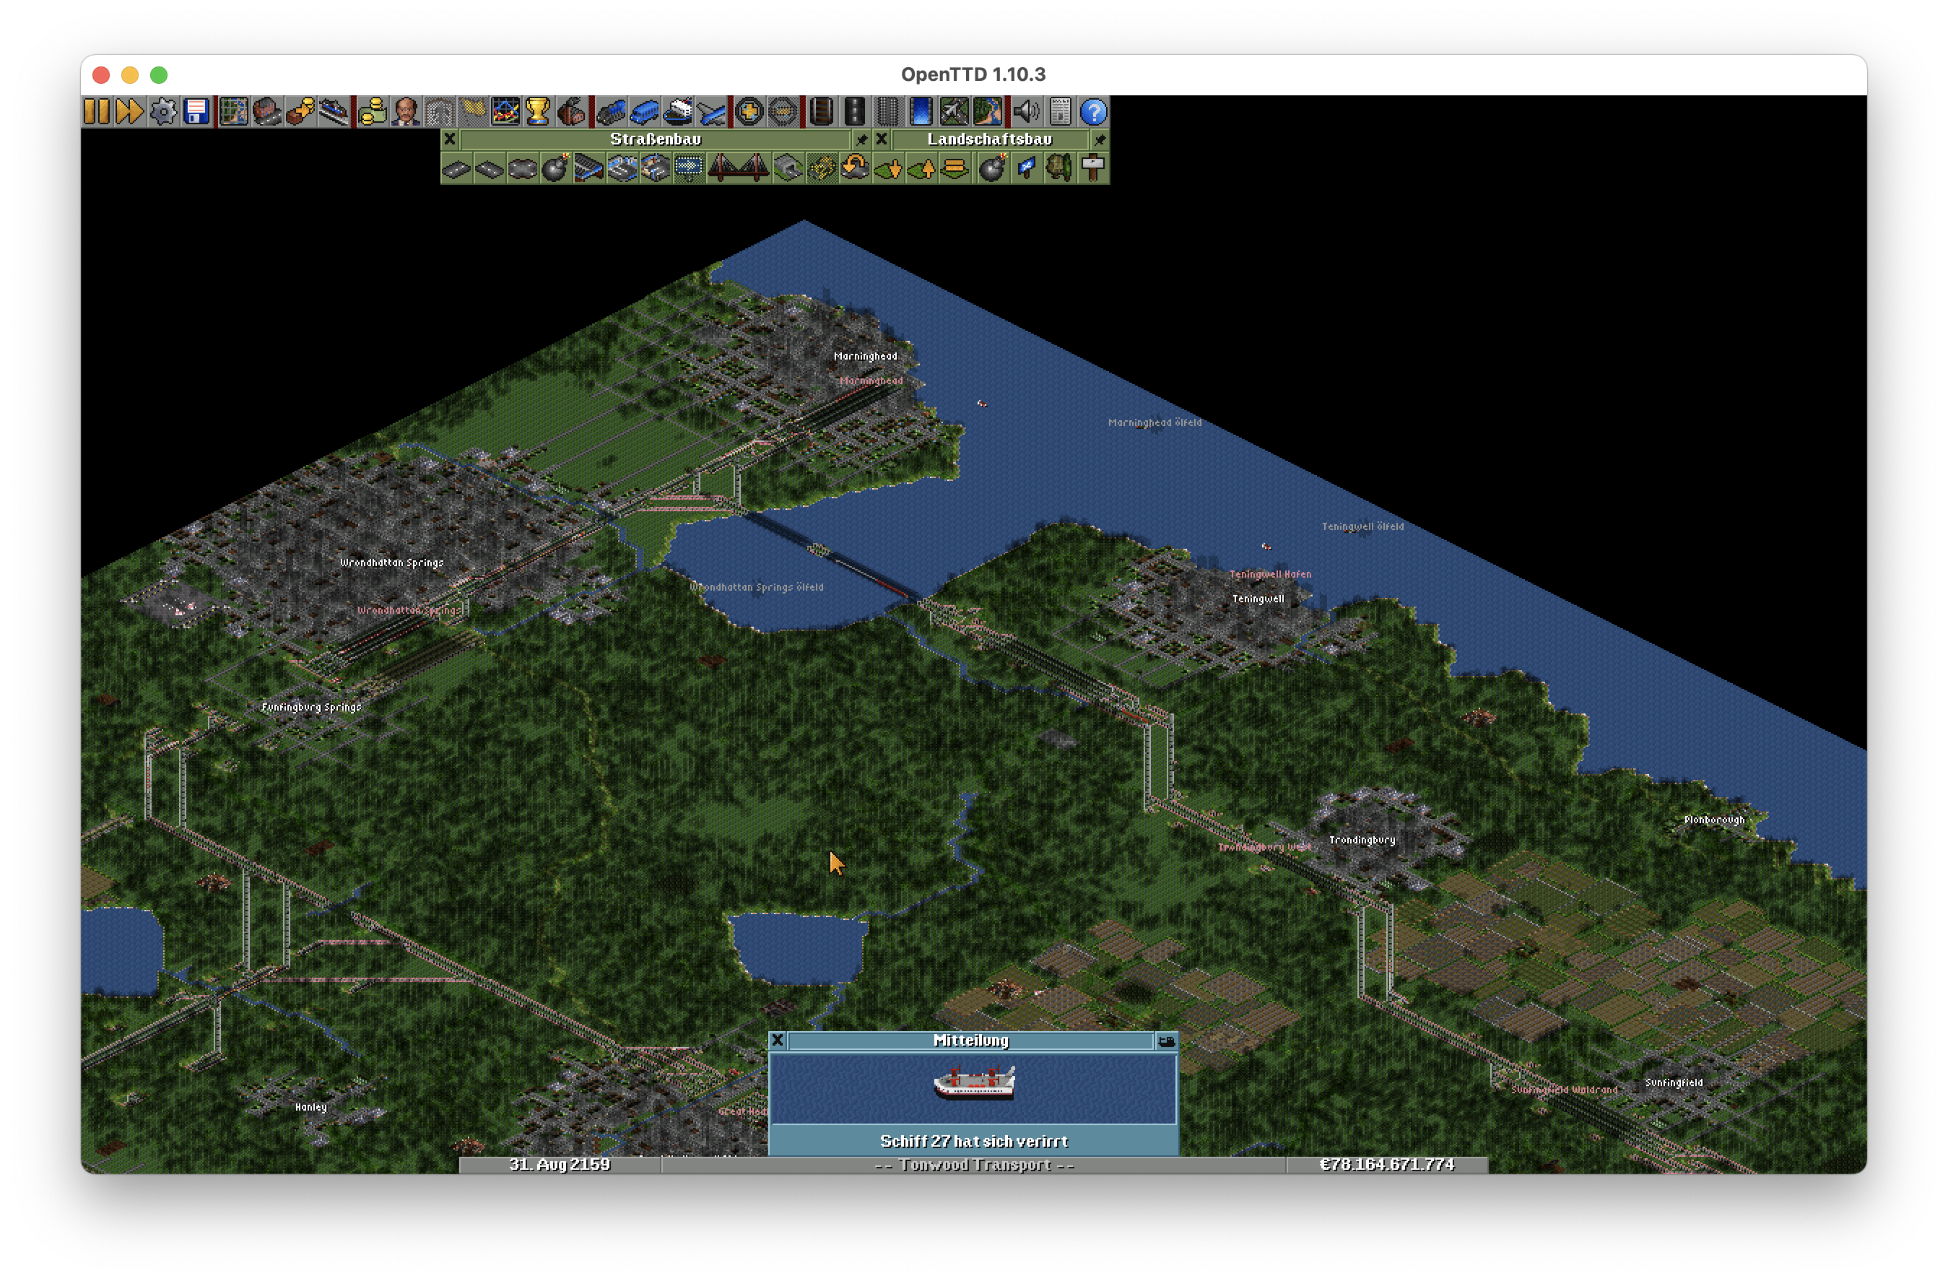Screen dimensions: 1948x1281
Task: Select the level land tool
Action: pos(955,169)
